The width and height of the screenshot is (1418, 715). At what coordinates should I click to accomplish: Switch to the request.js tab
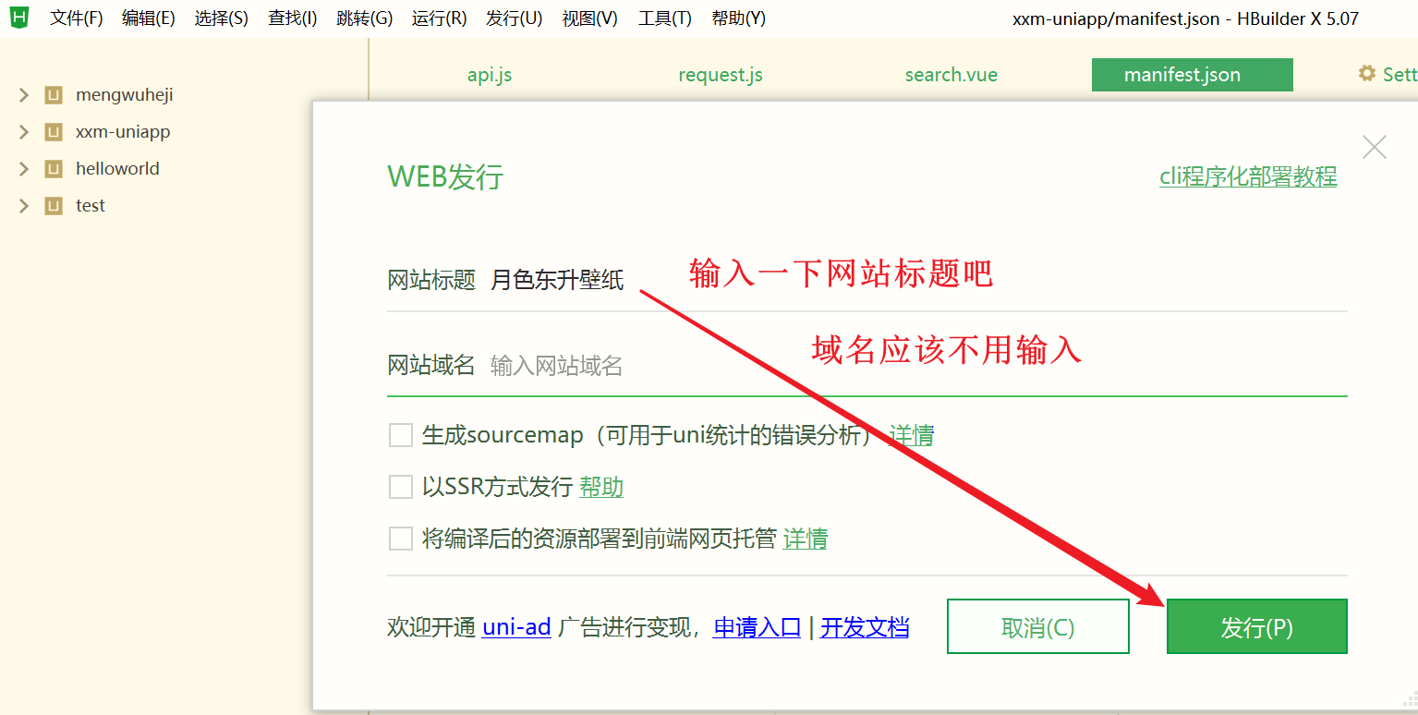(721, 75)
